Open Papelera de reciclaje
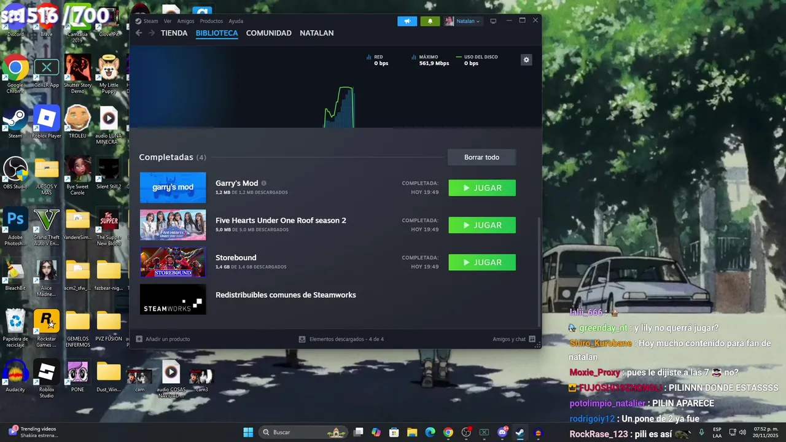This screenshot has height=442, width=786. pos(15,328)
